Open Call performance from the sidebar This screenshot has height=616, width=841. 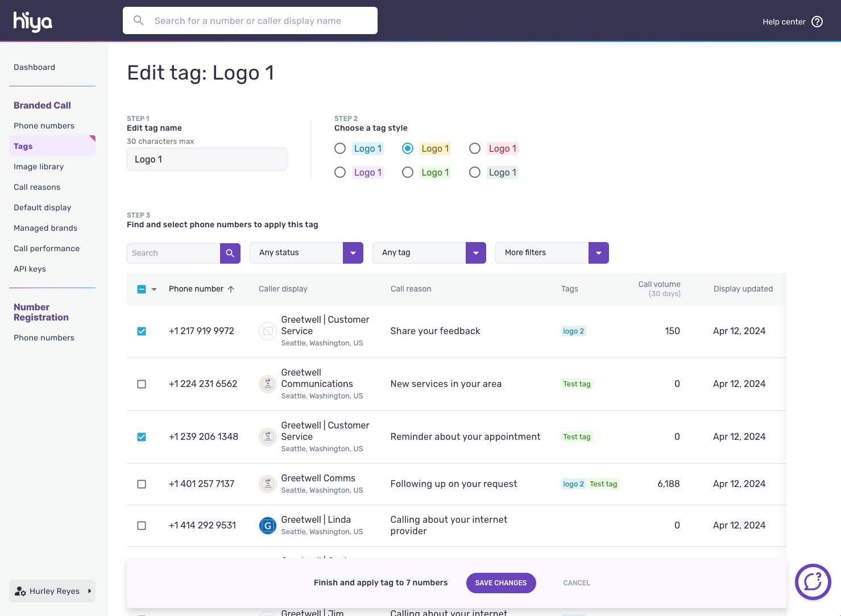pos(47,248)
